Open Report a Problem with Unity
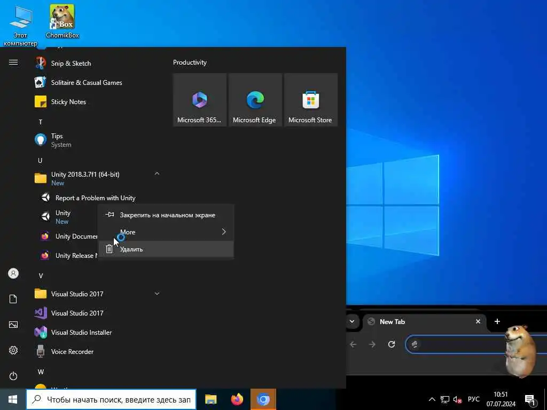This screenshot has width=547, height=410. [x=95, y=198]
